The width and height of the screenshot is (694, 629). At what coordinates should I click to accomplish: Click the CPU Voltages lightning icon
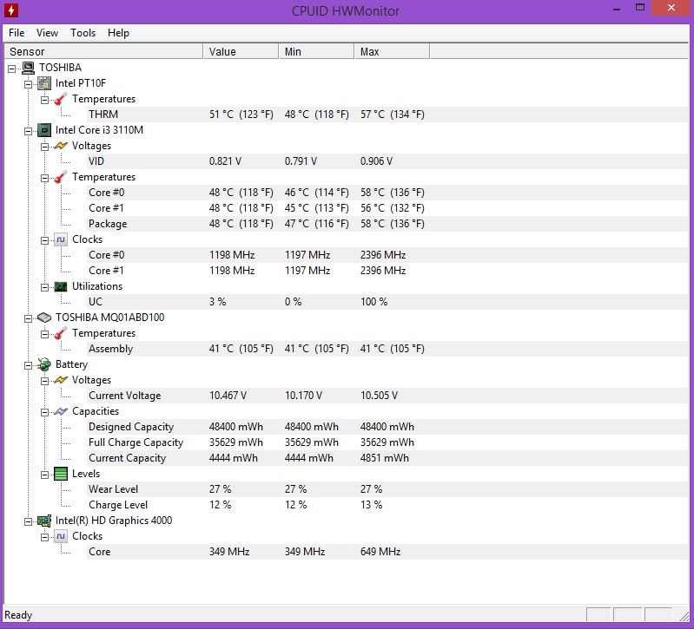point(61,146)
